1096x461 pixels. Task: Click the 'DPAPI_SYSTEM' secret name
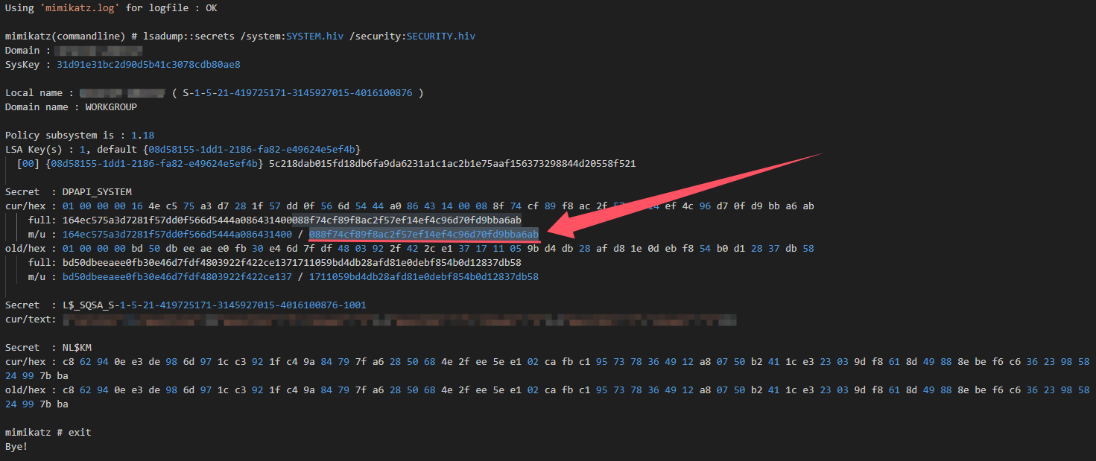pyautogui.click(x=97, y=192)
